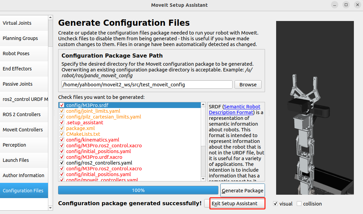Click the file list scrollbar up arrow
The height and width of the screenshot is (214, 363).
(203, 105)
